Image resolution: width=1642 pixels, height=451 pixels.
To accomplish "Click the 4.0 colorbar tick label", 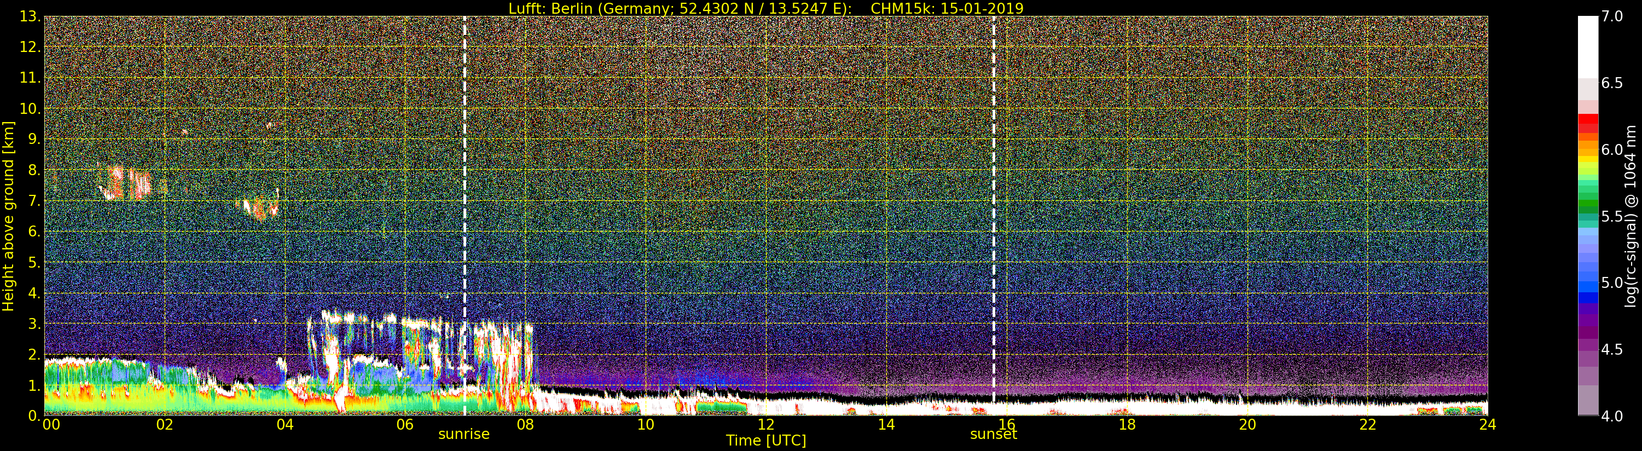I will (x=1612, y=416).
